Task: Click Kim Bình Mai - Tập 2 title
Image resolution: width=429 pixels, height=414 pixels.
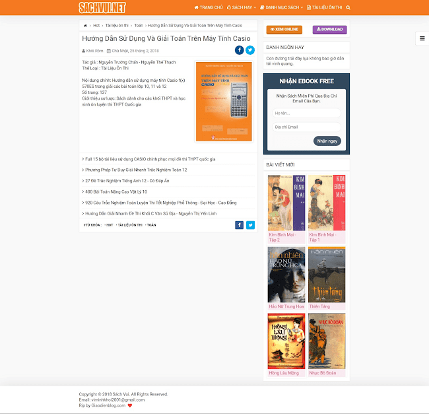Action: [x=282, y=237]
